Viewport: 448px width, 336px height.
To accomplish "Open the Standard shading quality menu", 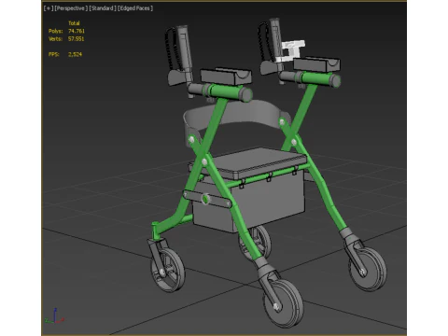I will click(x=103, y=8).
